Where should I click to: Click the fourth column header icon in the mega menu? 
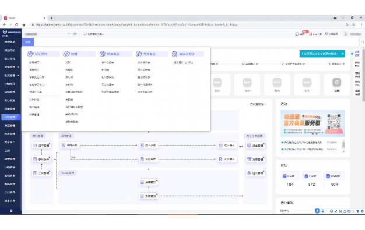click(139, 54)
